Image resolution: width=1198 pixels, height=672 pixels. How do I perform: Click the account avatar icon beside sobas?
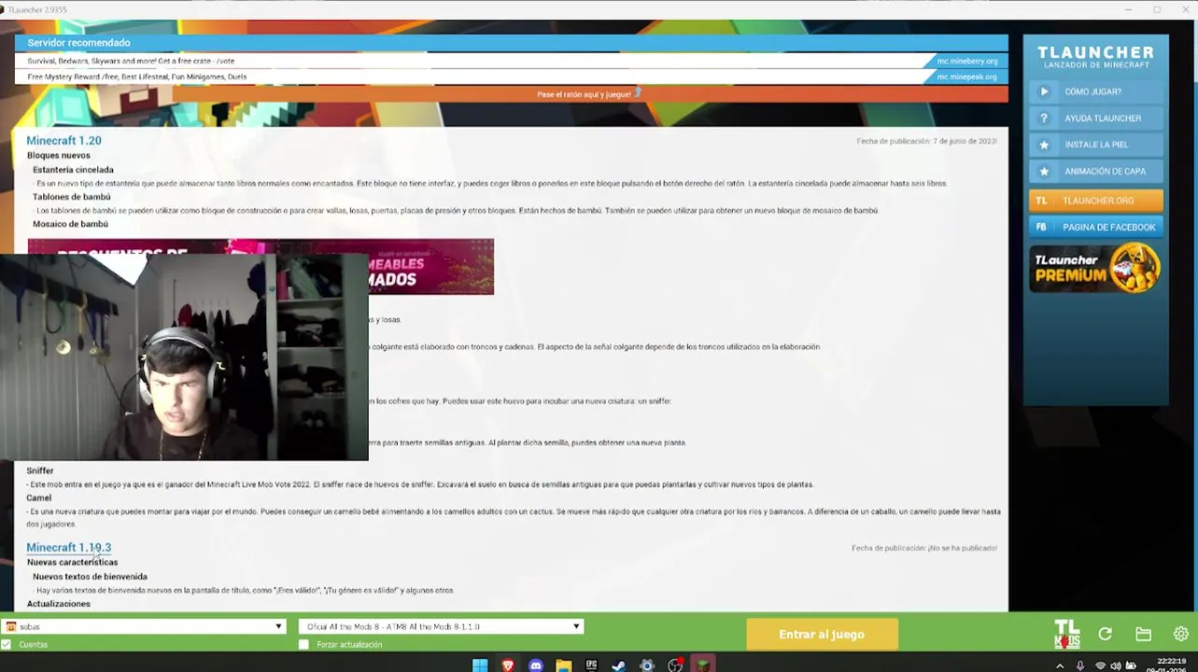[x=11, y=627]
